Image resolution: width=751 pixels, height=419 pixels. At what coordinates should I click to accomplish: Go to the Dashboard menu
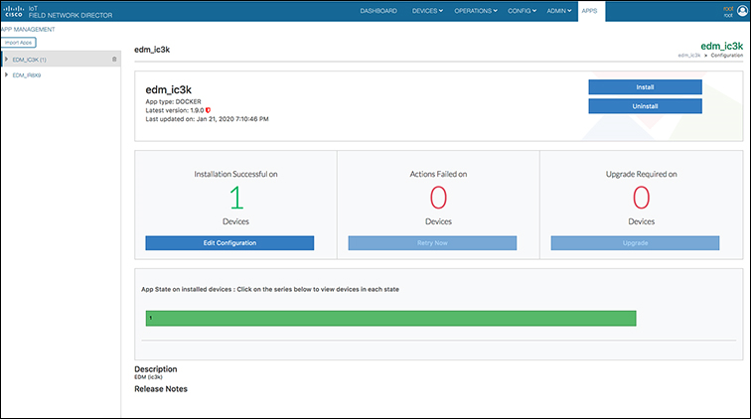tap(378, 11)
